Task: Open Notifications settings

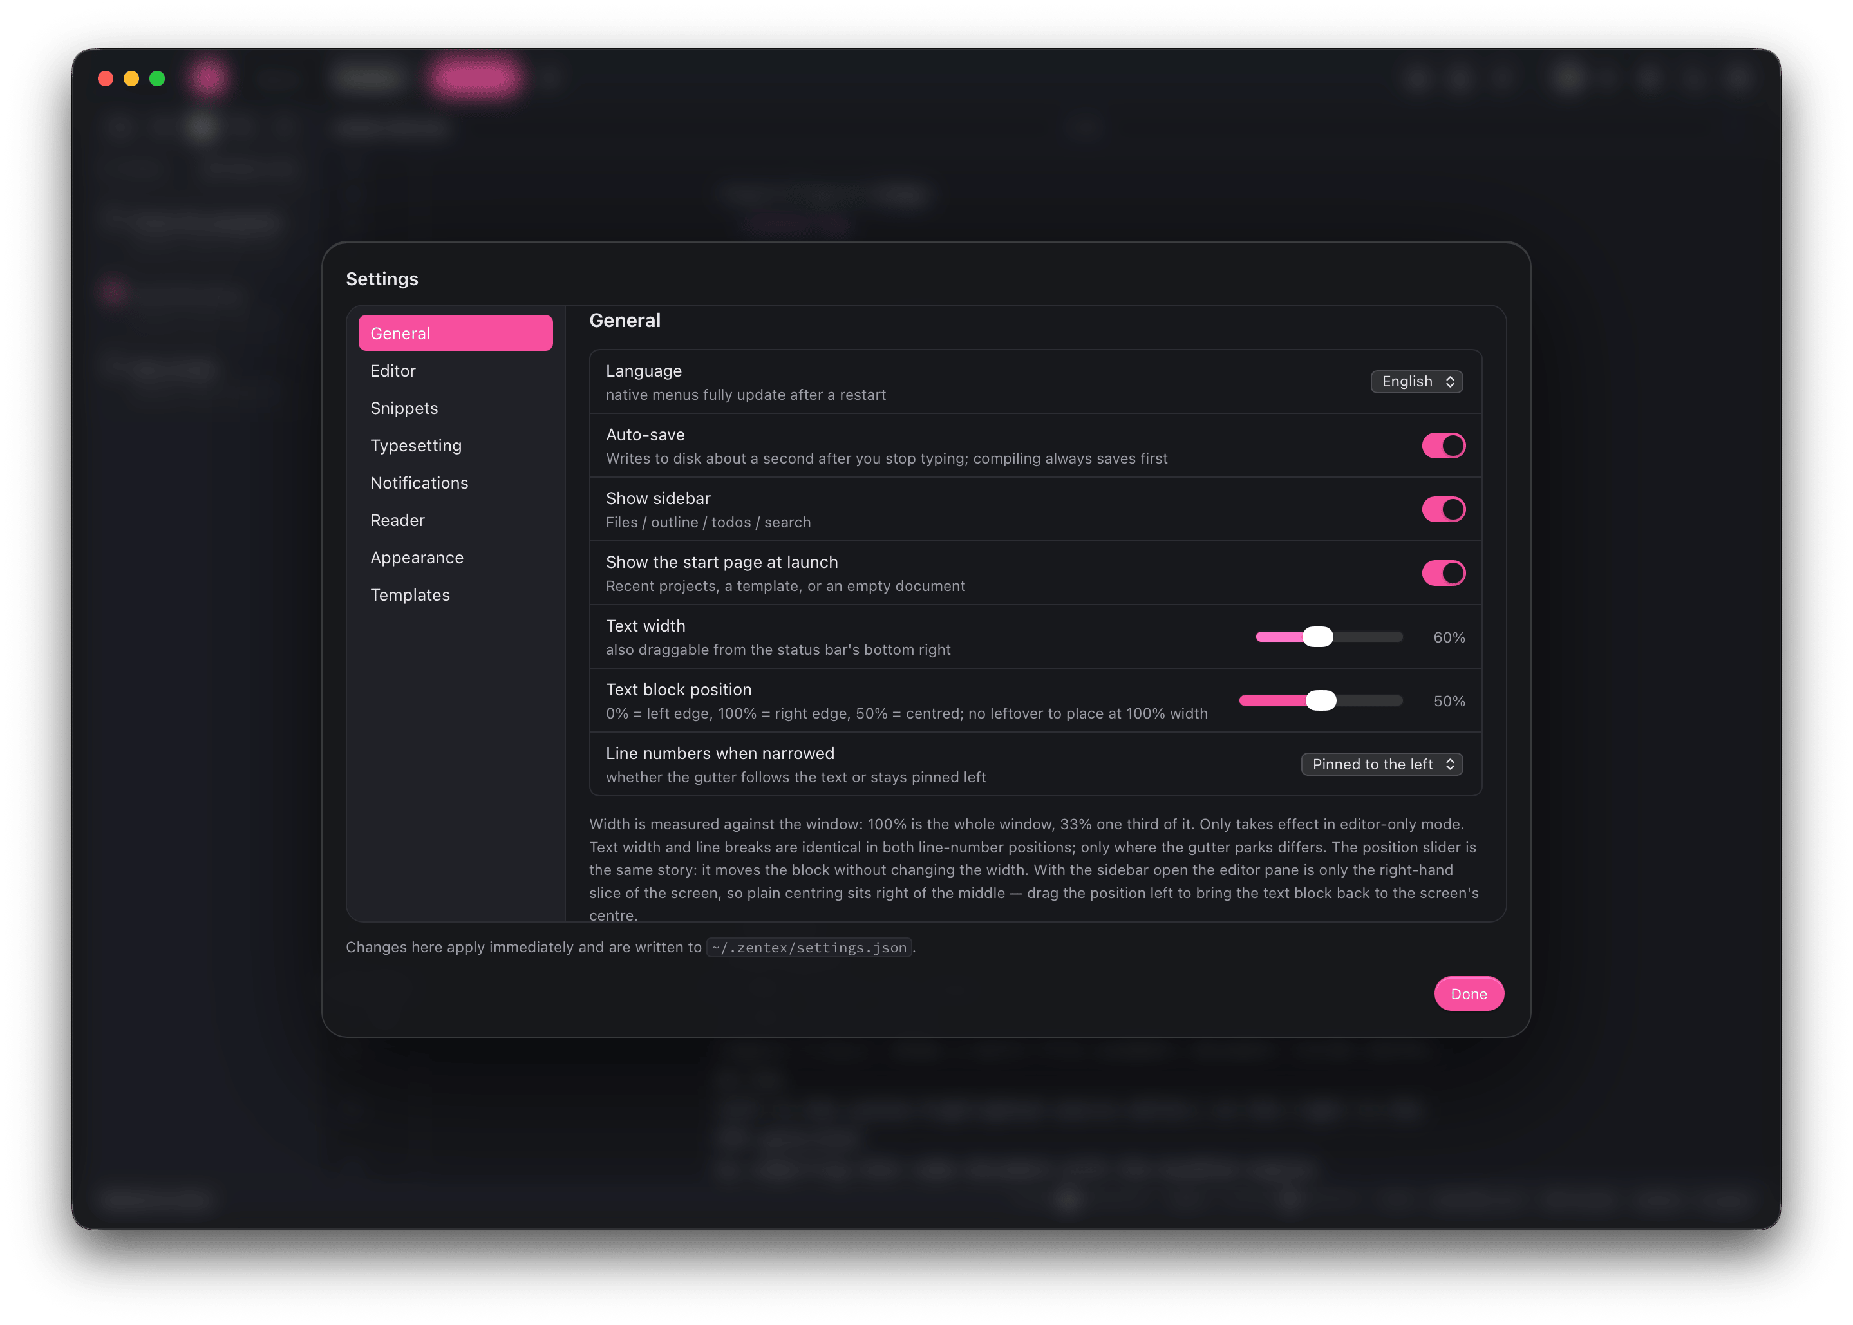Action: tap(455, 483)
